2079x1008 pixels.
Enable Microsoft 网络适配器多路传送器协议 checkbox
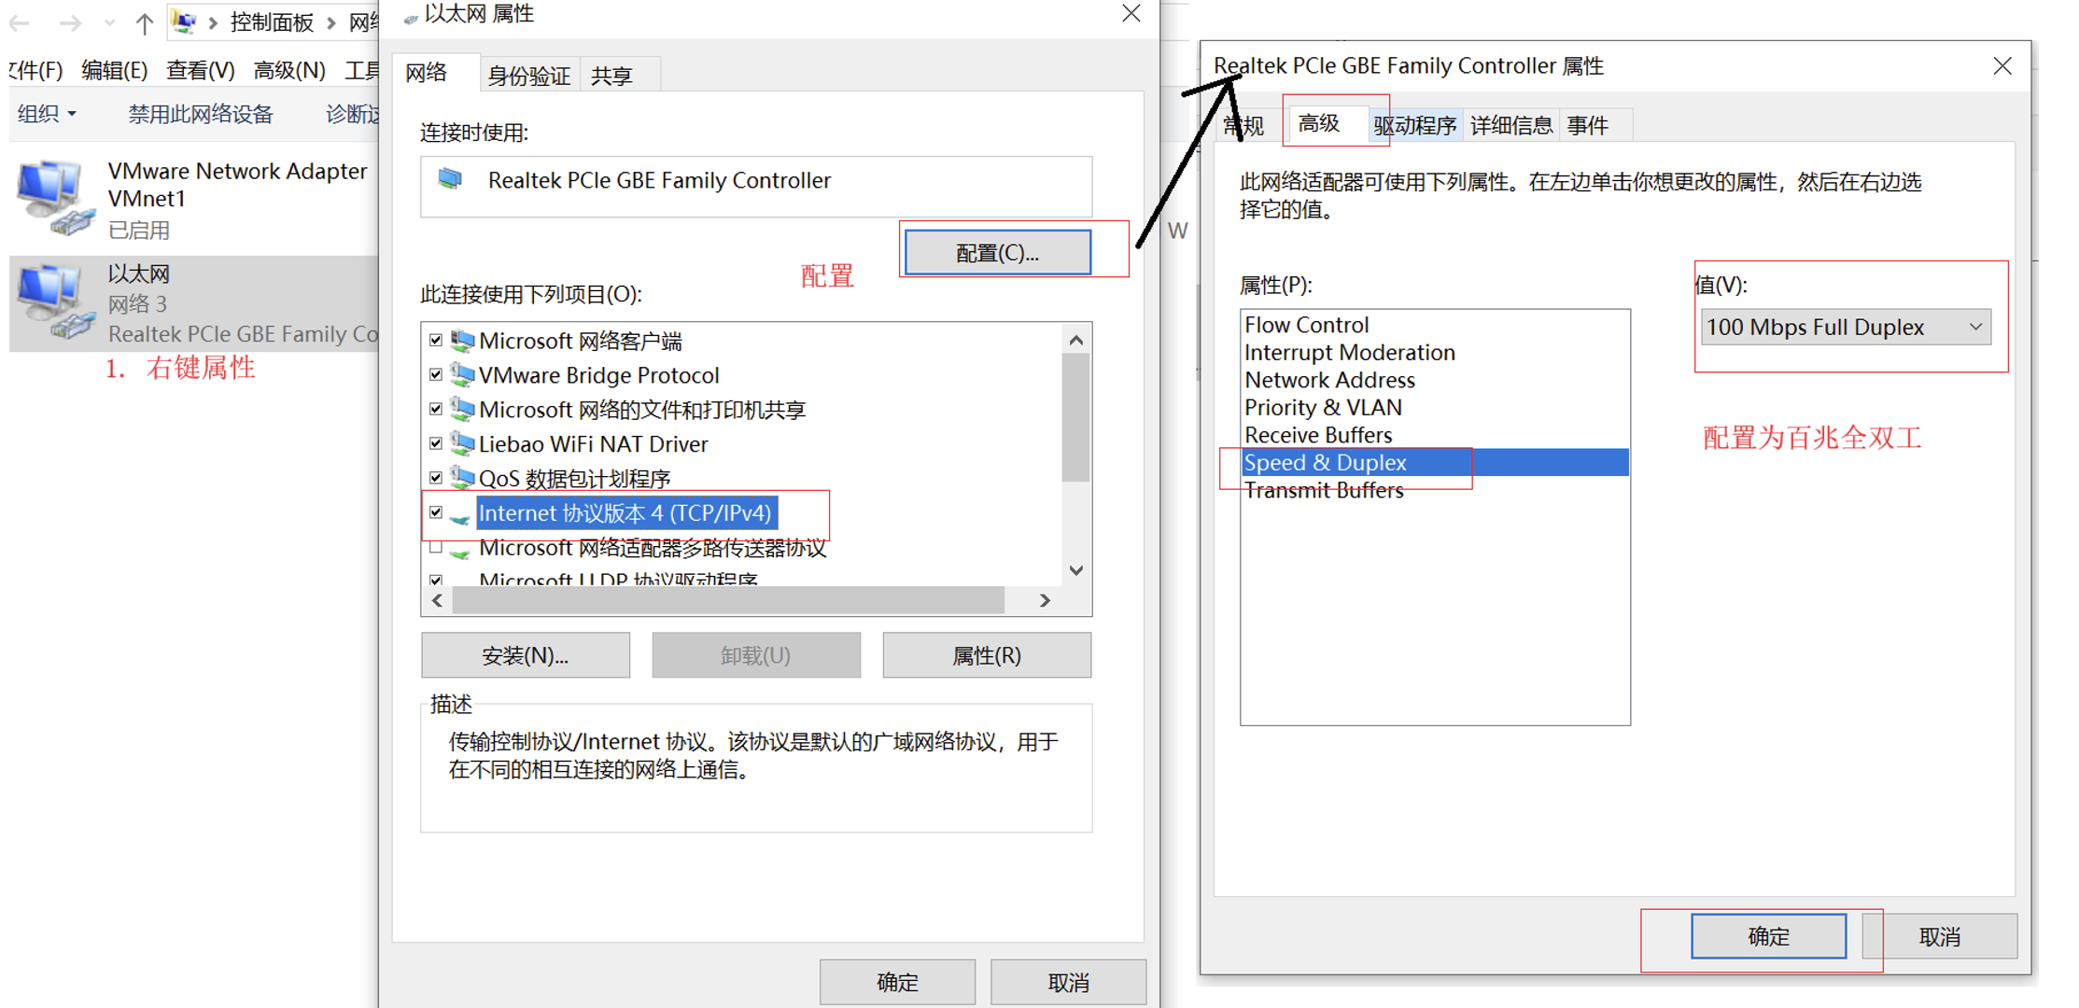coord(436,548)
